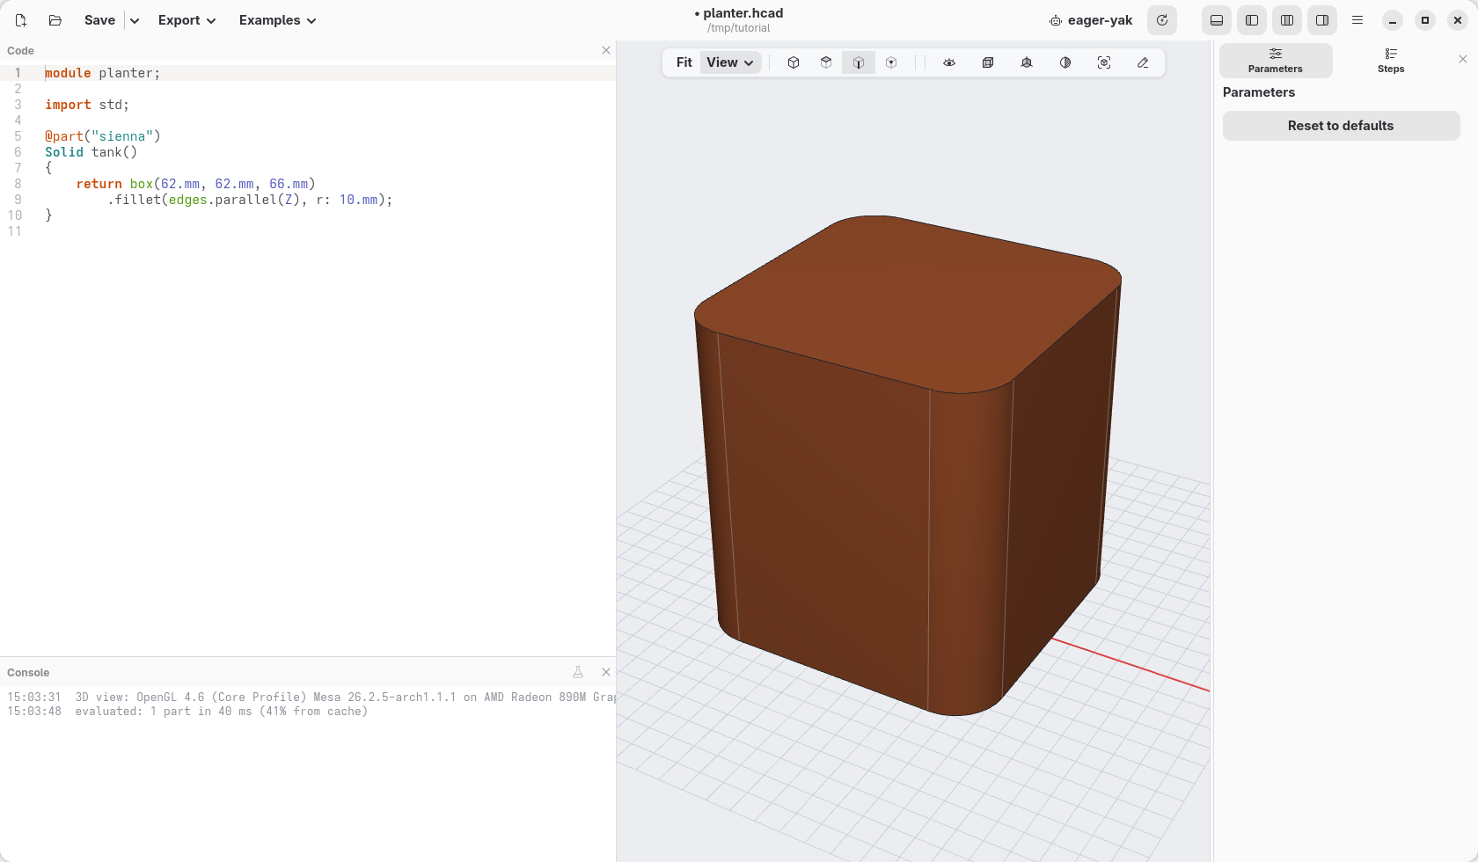This screenshot has height=862, width=1478.
Task: Click the 'evaluated: 1 part in 40 ms' console message
Action: tap(222, 712)
